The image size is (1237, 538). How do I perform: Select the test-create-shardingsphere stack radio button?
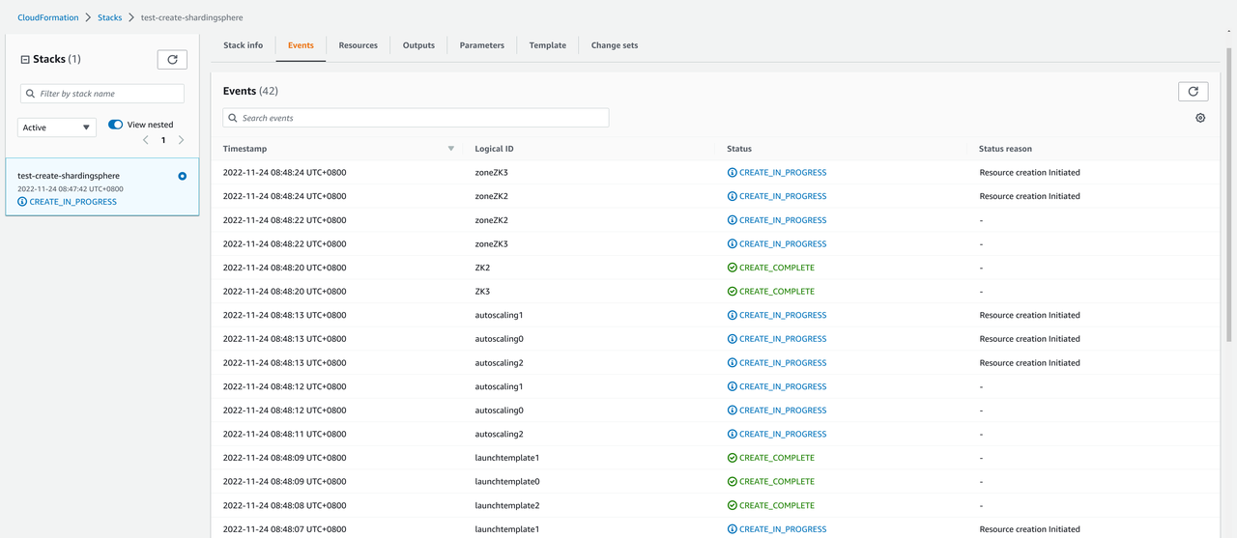pos(182,176)
